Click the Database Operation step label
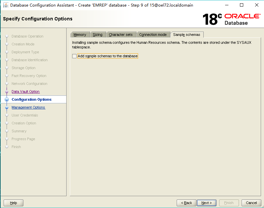The height and width of the screenshot is (208, 264). tap(27, 36)
